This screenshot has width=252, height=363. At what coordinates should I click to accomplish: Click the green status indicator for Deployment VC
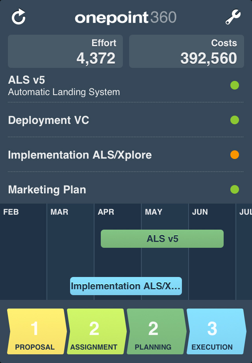[235, 120]
